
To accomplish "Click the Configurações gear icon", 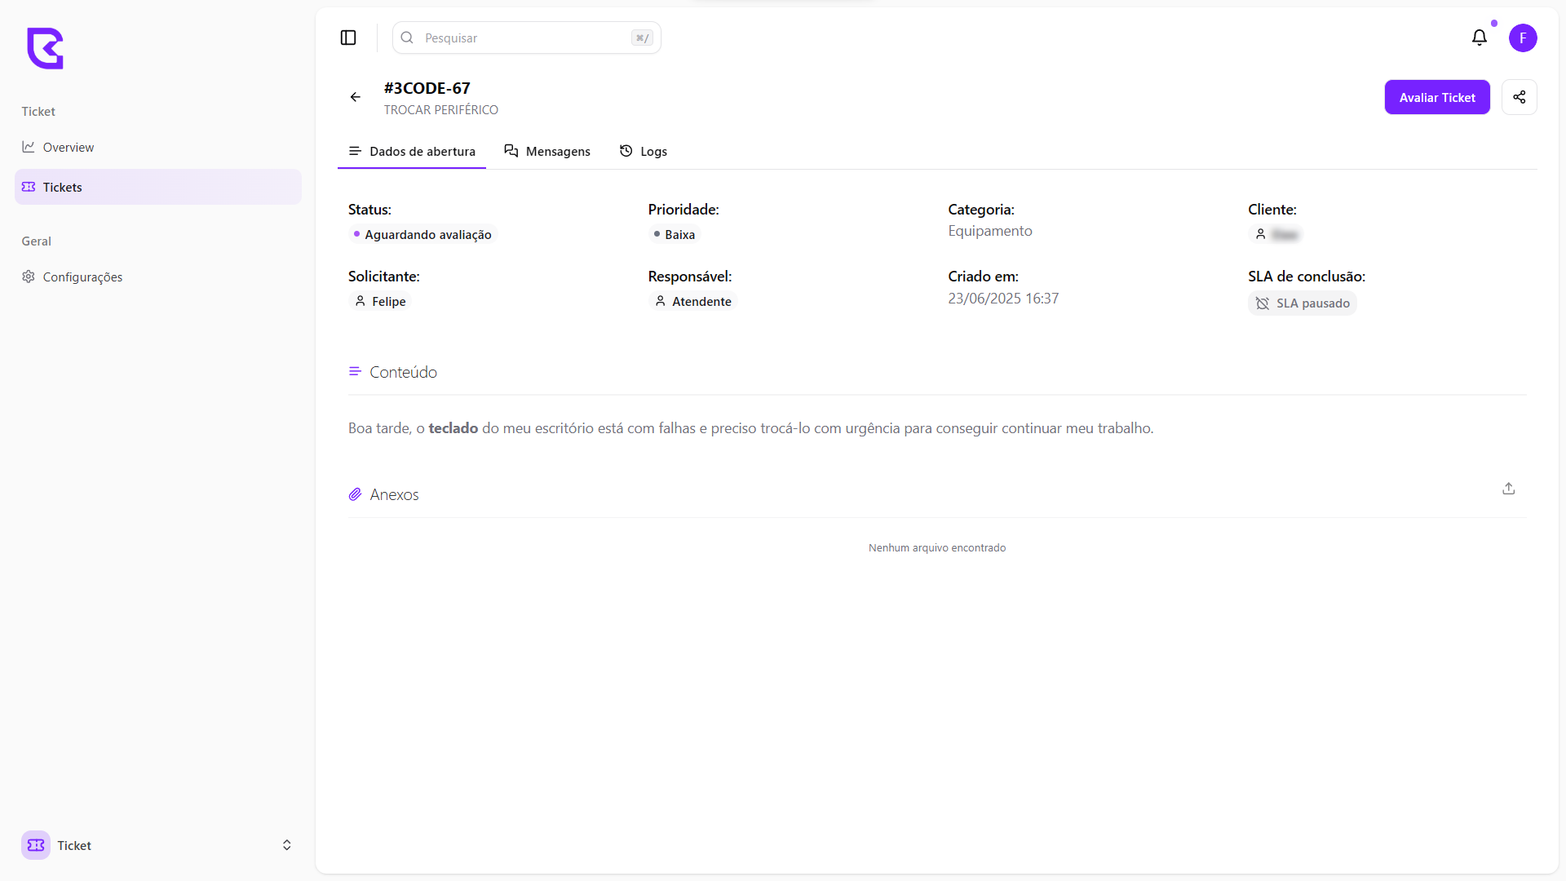I will tap(29, 277).
